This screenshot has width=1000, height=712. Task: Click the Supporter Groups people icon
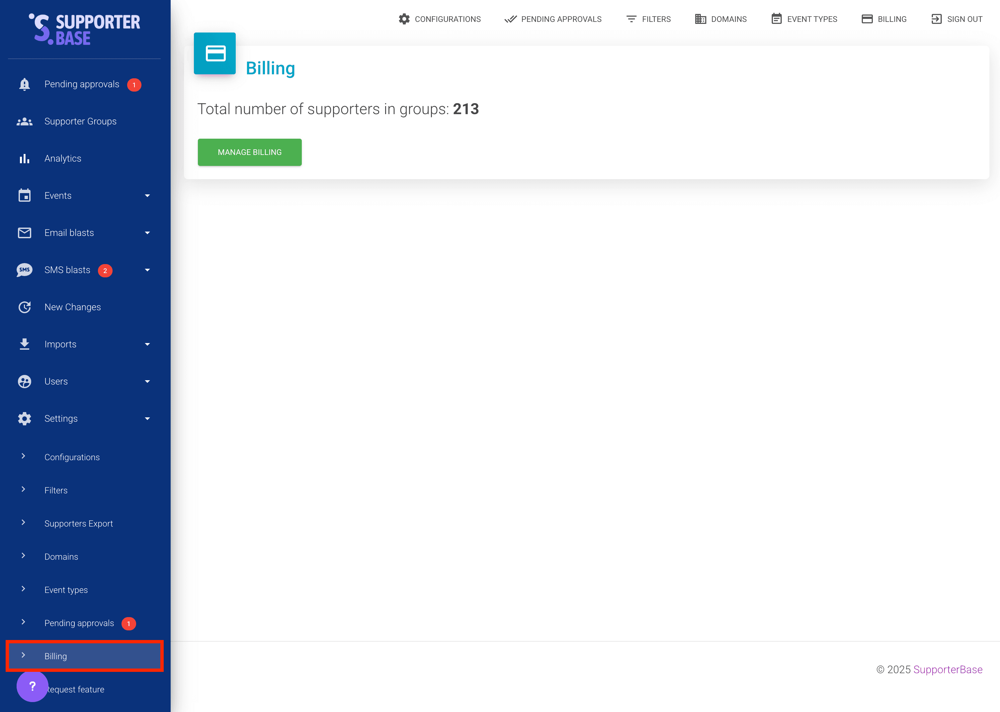point(25,121)
